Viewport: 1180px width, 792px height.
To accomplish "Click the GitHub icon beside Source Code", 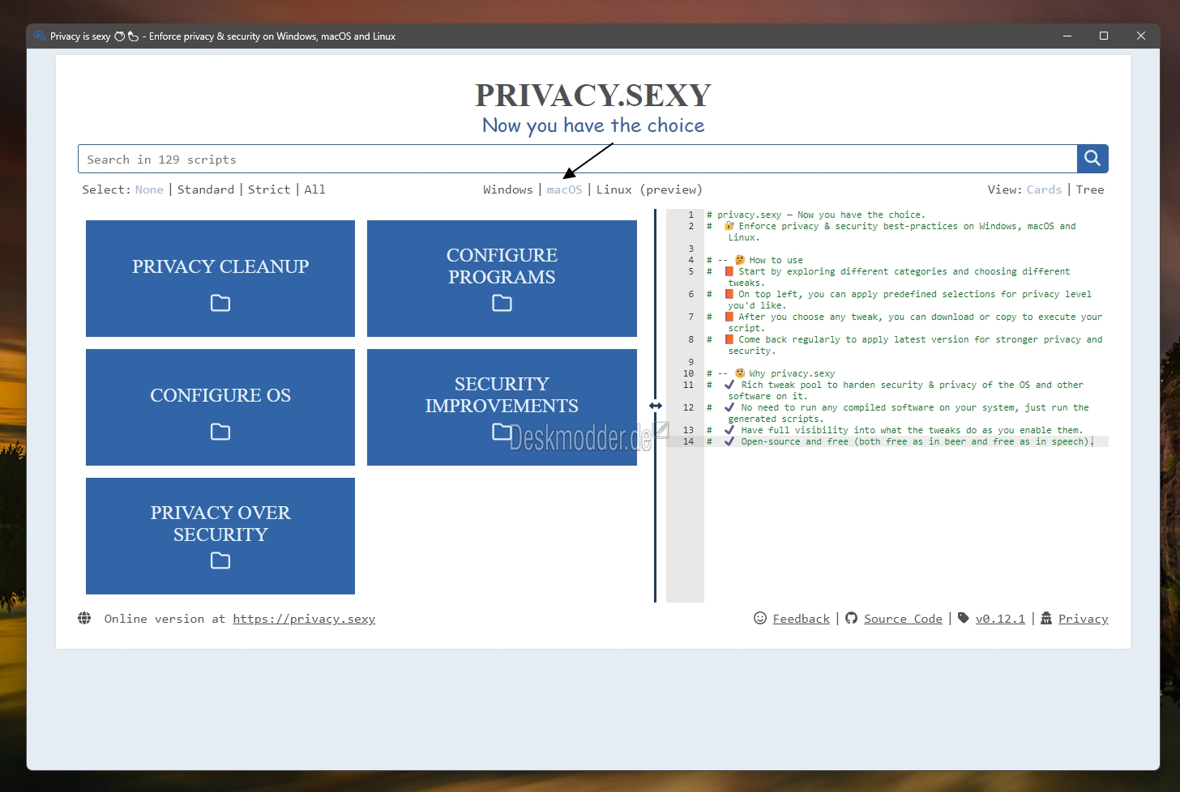I will 851,619.
